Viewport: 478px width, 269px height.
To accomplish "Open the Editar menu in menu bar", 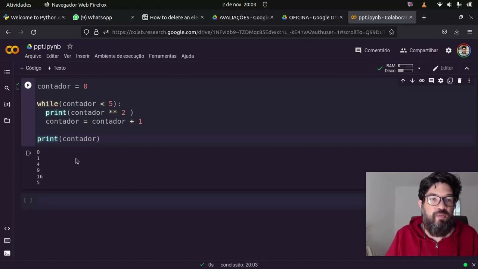I will [53, 56].
